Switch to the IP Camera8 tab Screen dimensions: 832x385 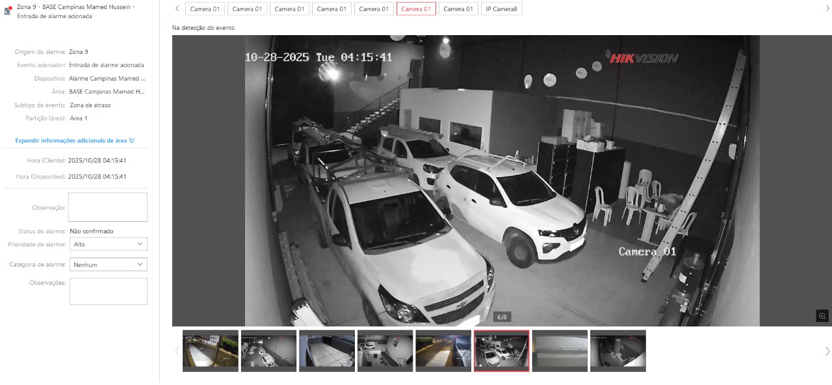501,8
